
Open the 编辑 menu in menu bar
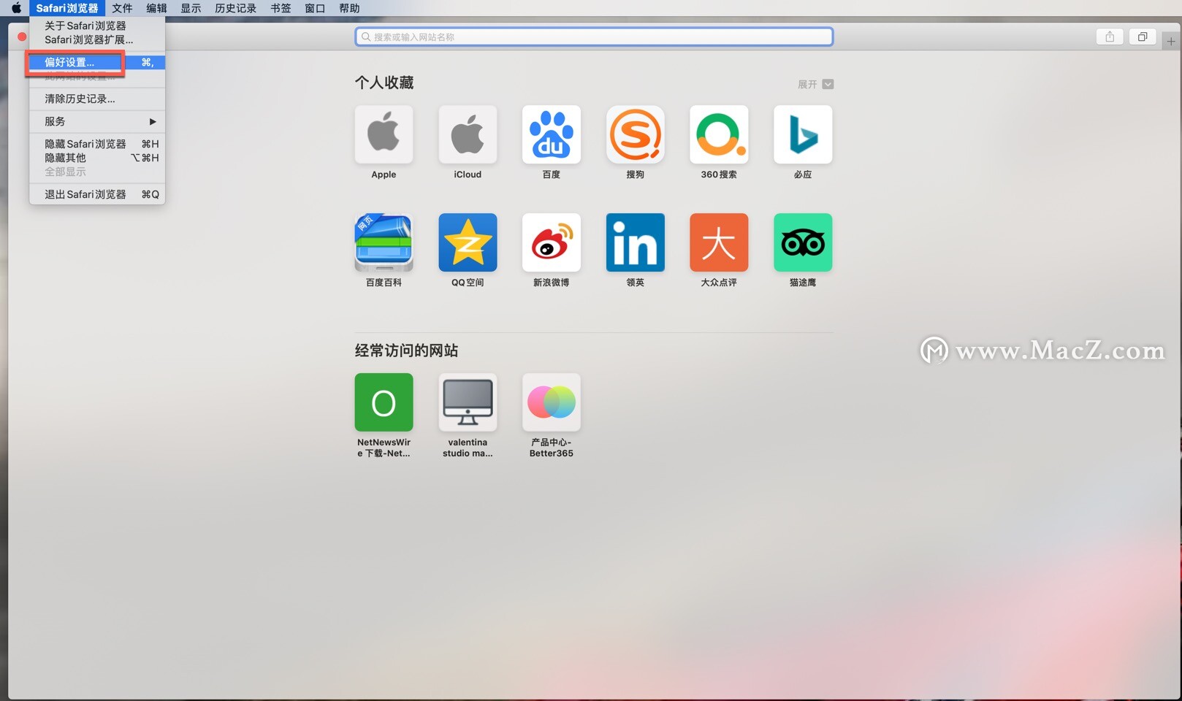click(156, 8)
